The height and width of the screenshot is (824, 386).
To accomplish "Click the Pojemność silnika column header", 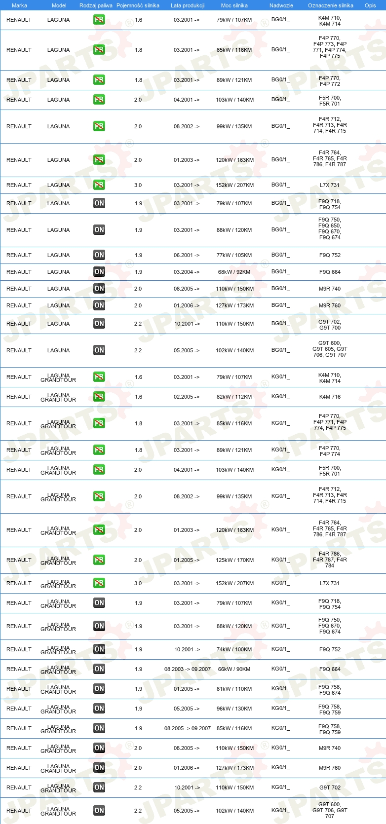I will [x=138, y=5].
